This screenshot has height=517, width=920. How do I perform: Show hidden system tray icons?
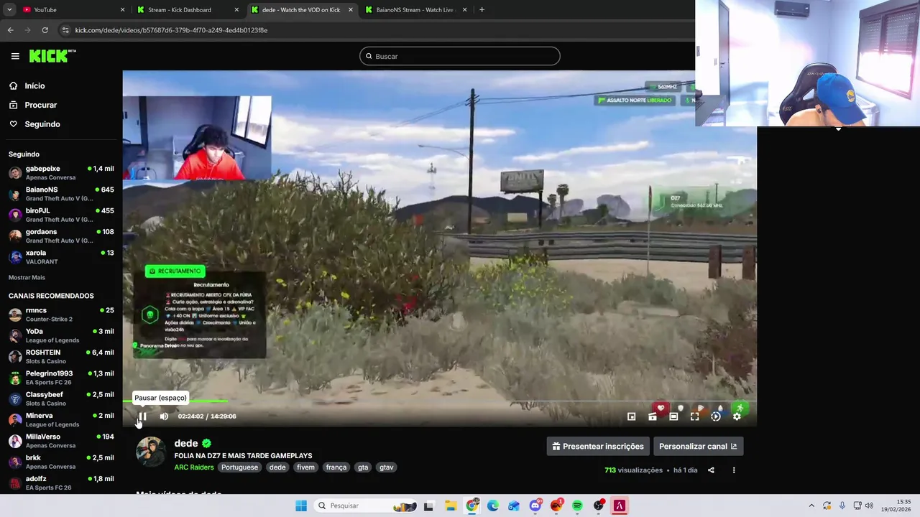(811, 506)
